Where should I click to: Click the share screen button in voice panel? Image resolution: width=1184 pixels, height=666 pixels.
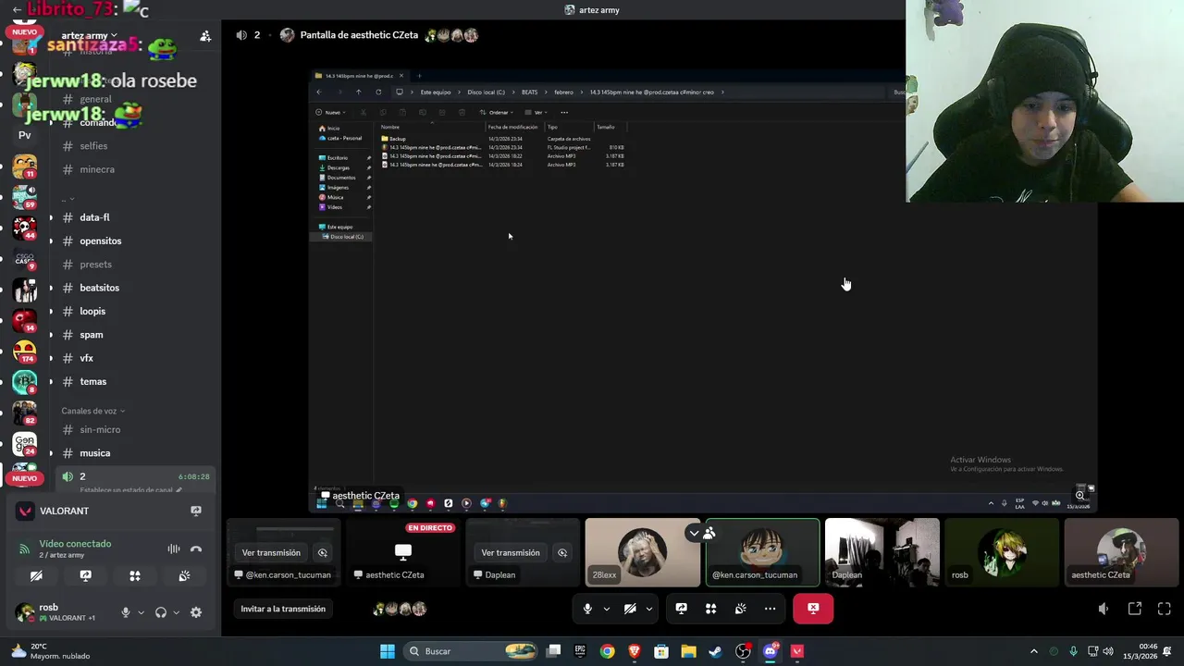coord(86,575)
